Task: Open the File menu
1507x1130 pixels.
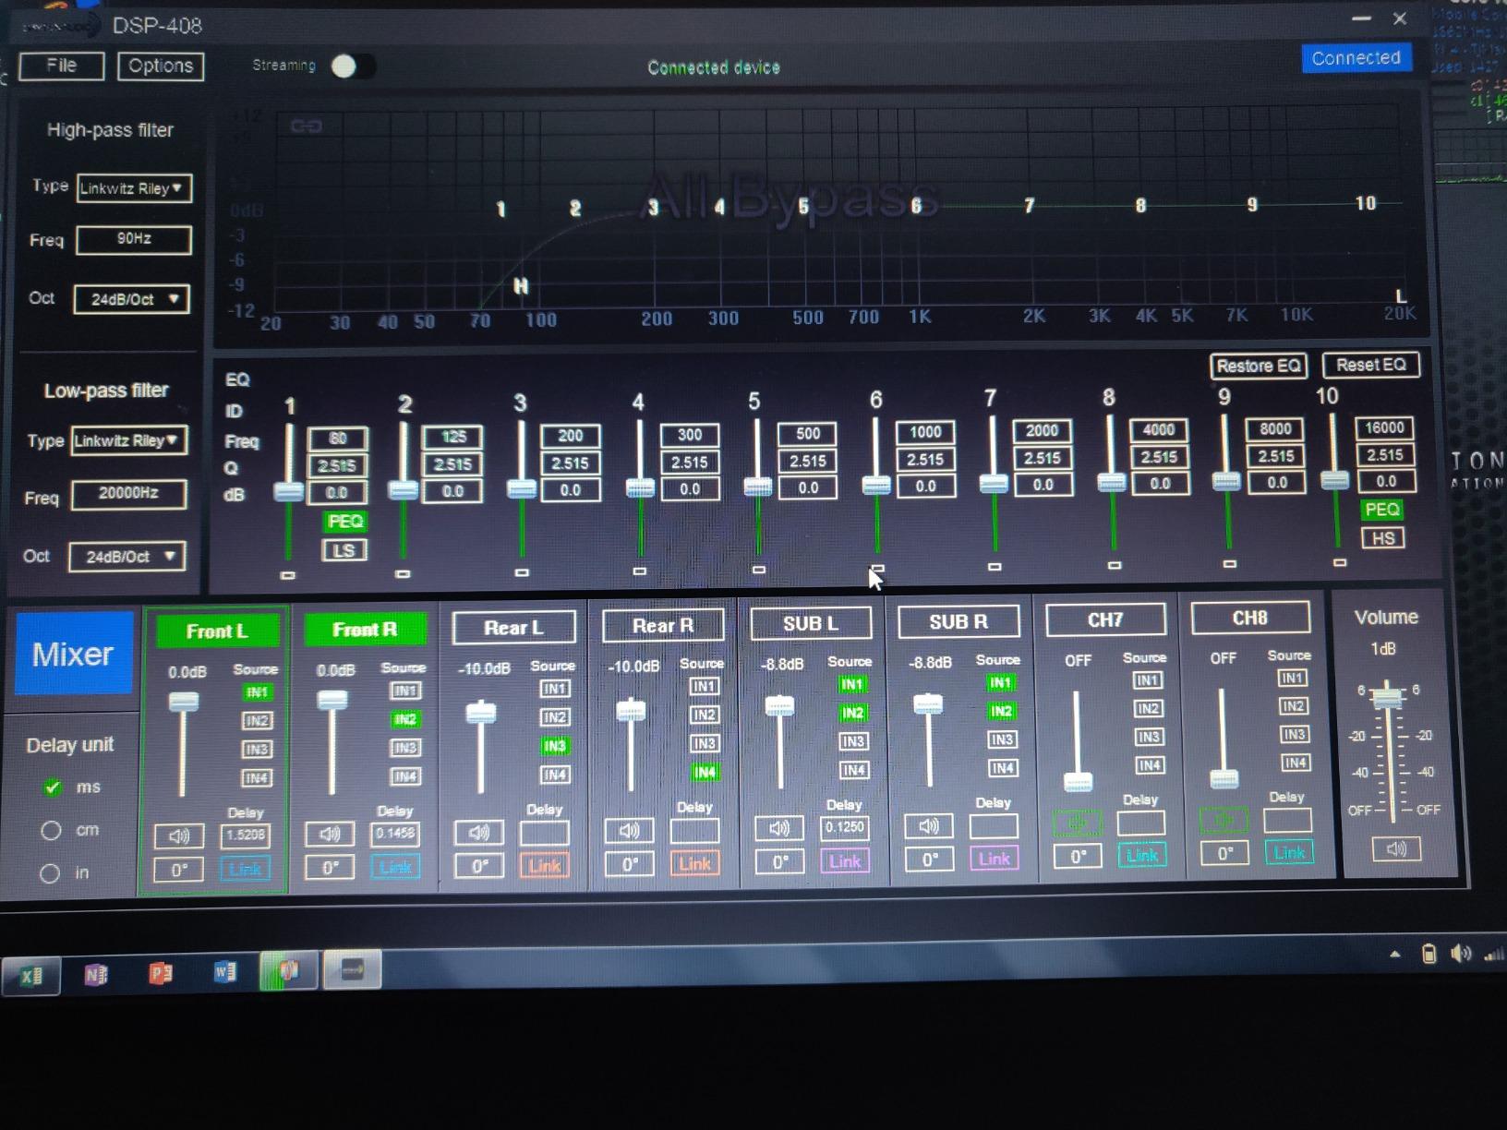Action: pyautogui.click(x=61, y=66)
